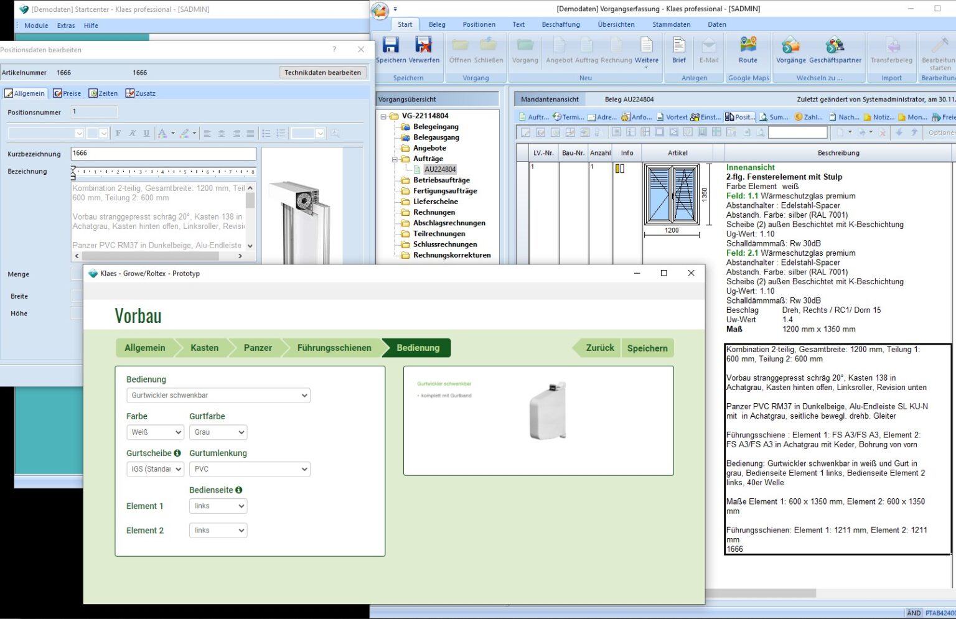Open the Gurtfarbe dropdown set to Grau
956x619 pixels.
tap(218, 432)
